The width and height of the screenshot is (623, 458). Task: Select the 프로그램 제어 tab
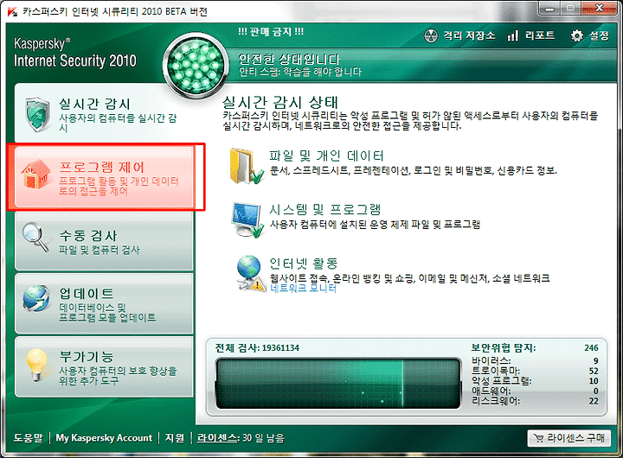pos(104,177)
